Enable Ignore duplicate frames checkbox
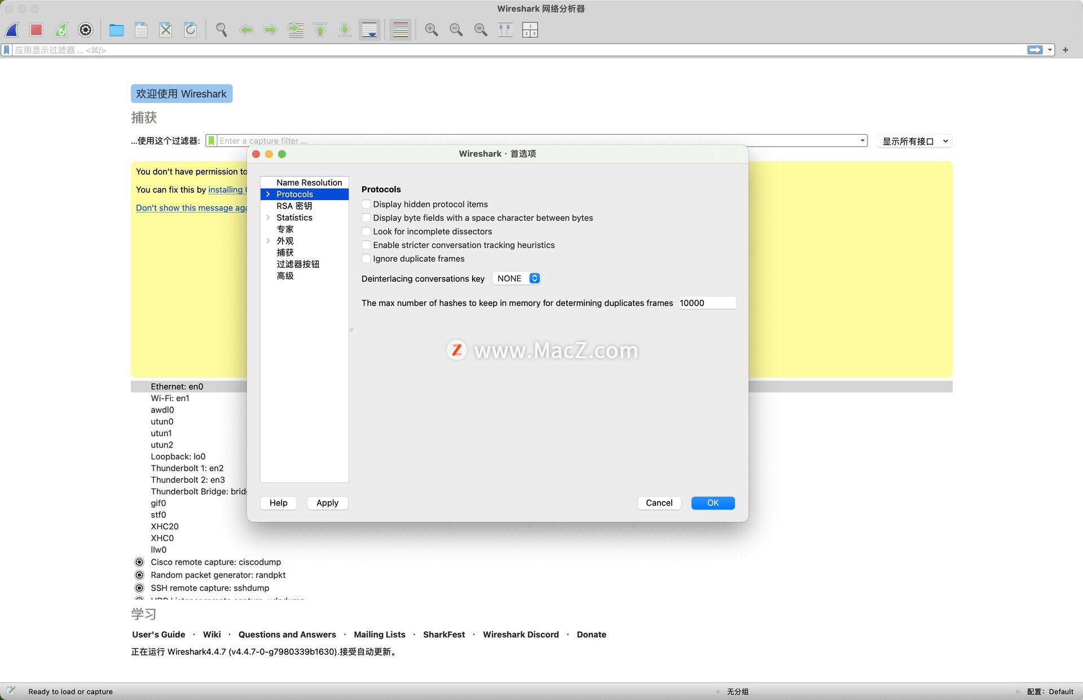 tap(366, 258)
